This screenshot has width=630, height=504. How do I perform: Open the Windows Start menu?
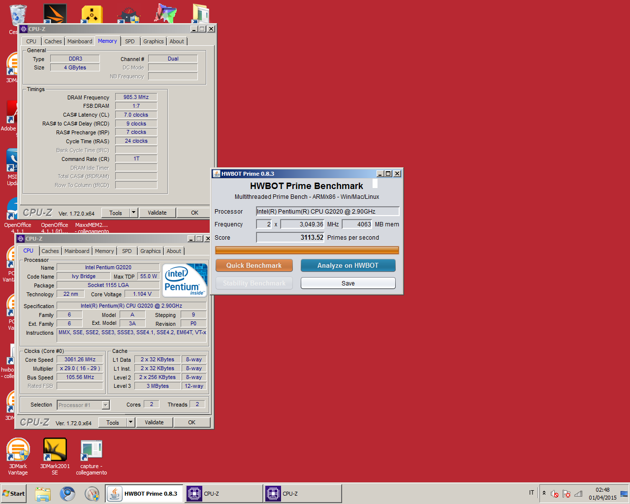(14, 494)
